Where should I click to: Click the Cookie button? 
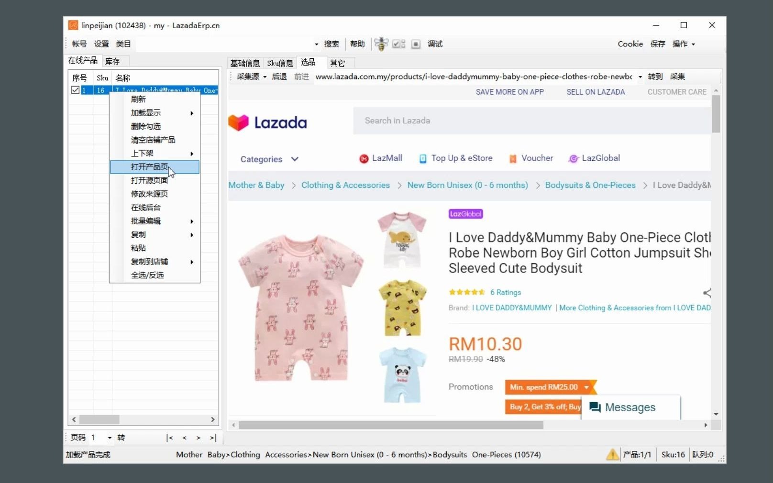(630, 44)
